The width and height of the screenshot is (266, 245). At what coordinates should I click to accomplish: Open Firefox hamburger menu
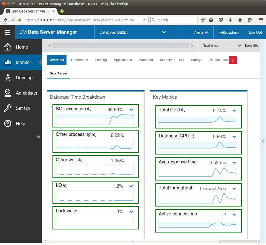[x=261, y=20]
